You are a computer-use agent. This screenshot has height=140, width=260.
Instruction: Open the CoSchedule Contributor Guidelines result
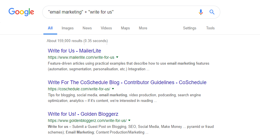127,82
